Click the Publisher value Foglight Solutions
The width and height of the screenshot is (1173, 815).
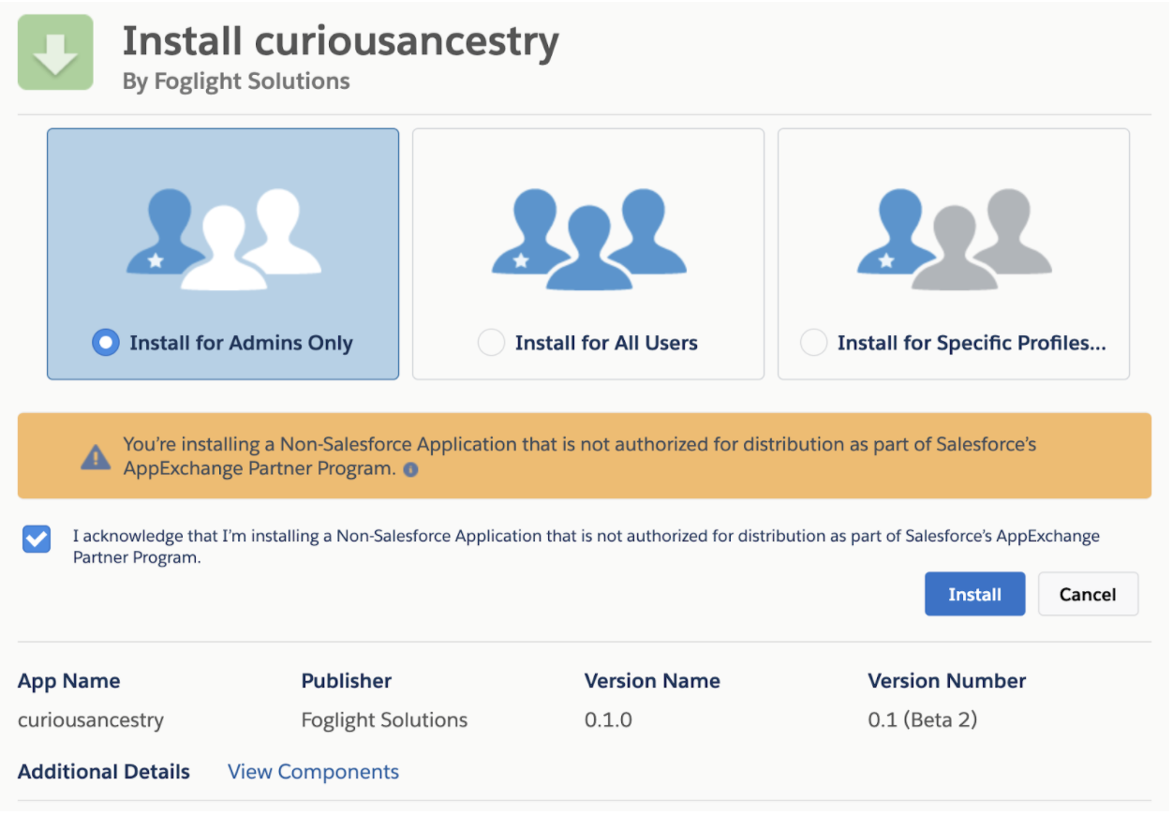click(384, 720)
